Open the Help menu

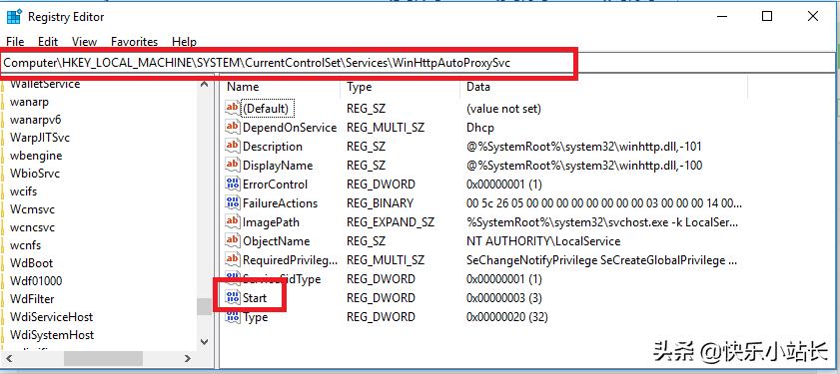coord(184,41)
